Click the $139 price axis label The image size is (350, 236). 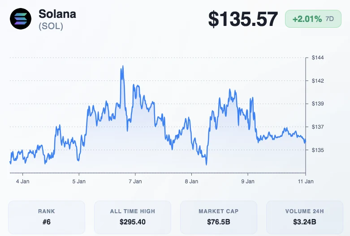pyautogui.click(x=318, y=104)
